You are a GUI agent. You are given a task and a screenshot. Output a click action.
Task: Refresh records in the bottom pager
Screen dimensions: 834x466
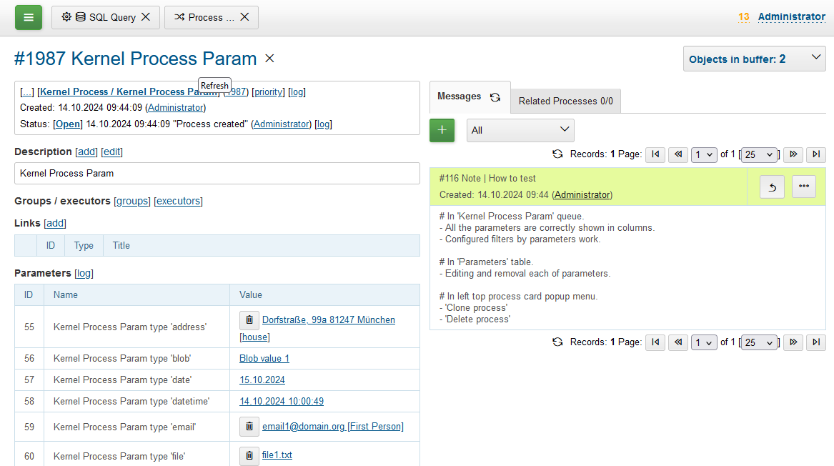[557, 342]
